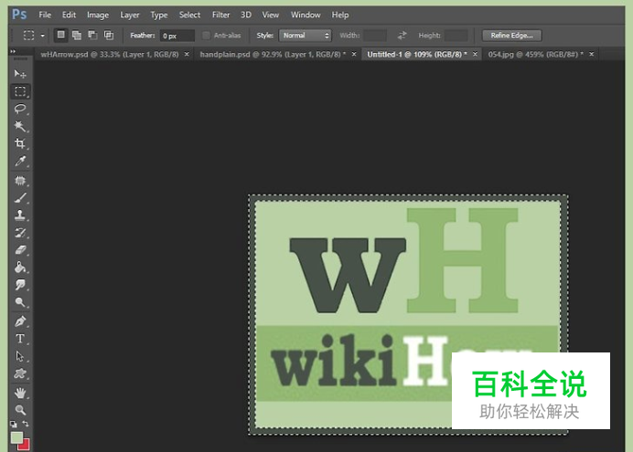The height and width of the screenshot is (452, 633).
Task: Select the Clone Stamp tool
Action: pos(20,215)
